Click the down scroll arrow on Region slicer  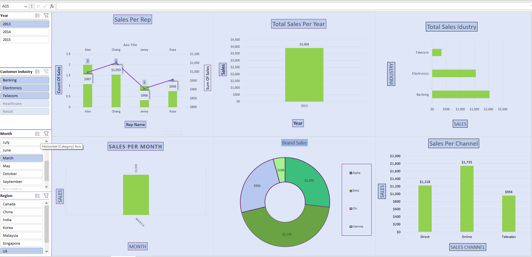tap(46, 251)
